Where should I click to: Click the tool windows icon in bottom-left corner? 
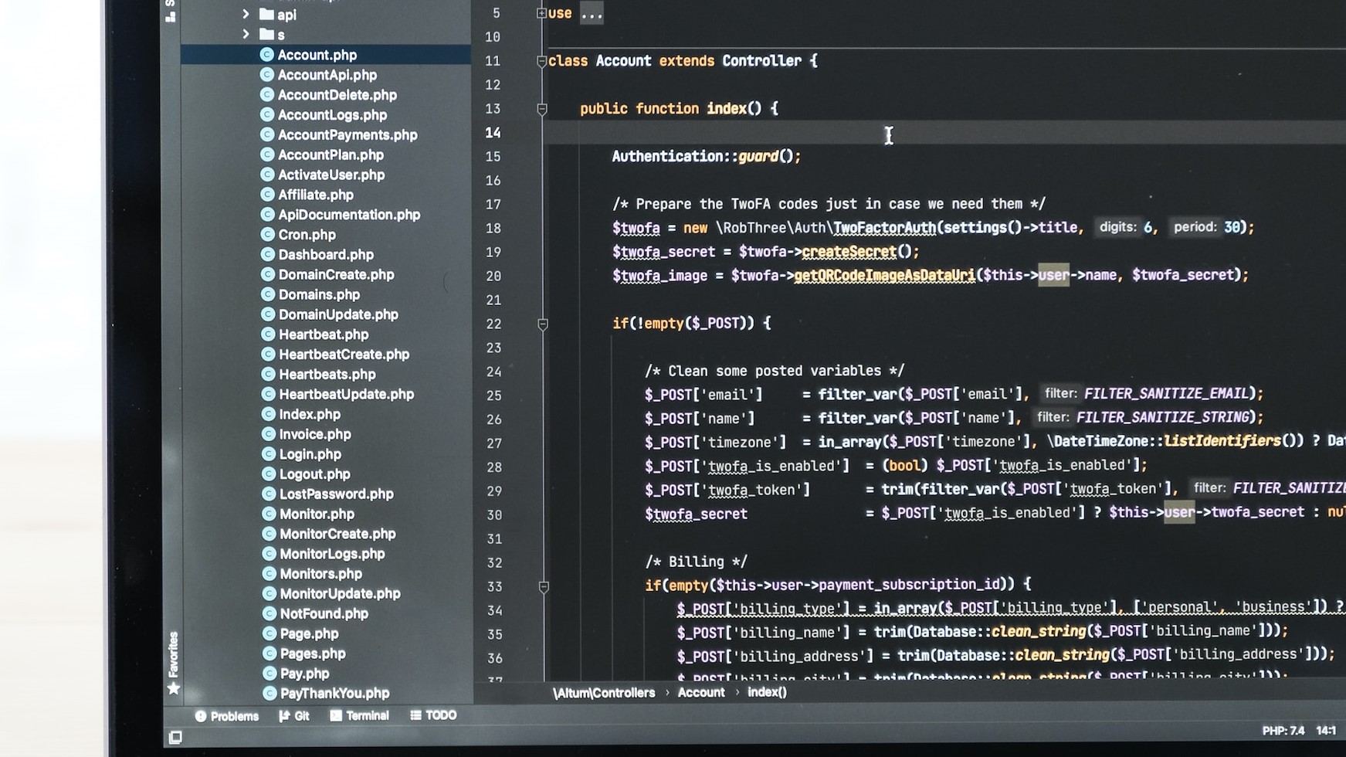(175, 738)
